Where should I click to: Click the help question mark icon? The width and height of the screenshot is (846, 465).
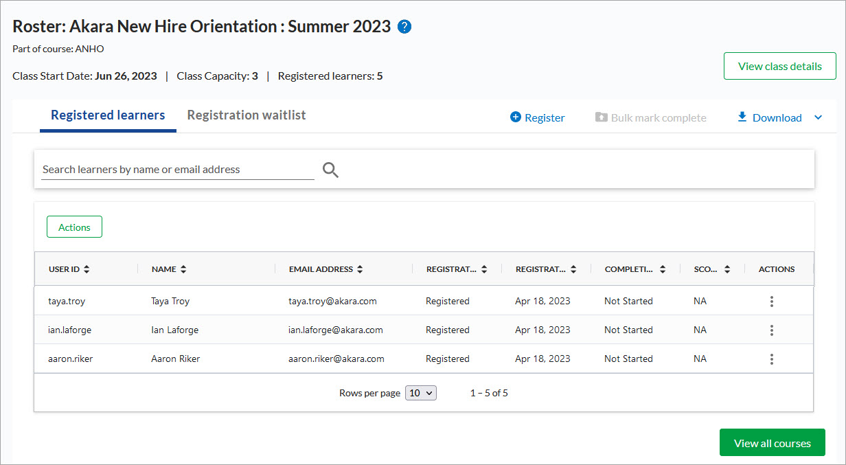[x=404, y=27]
